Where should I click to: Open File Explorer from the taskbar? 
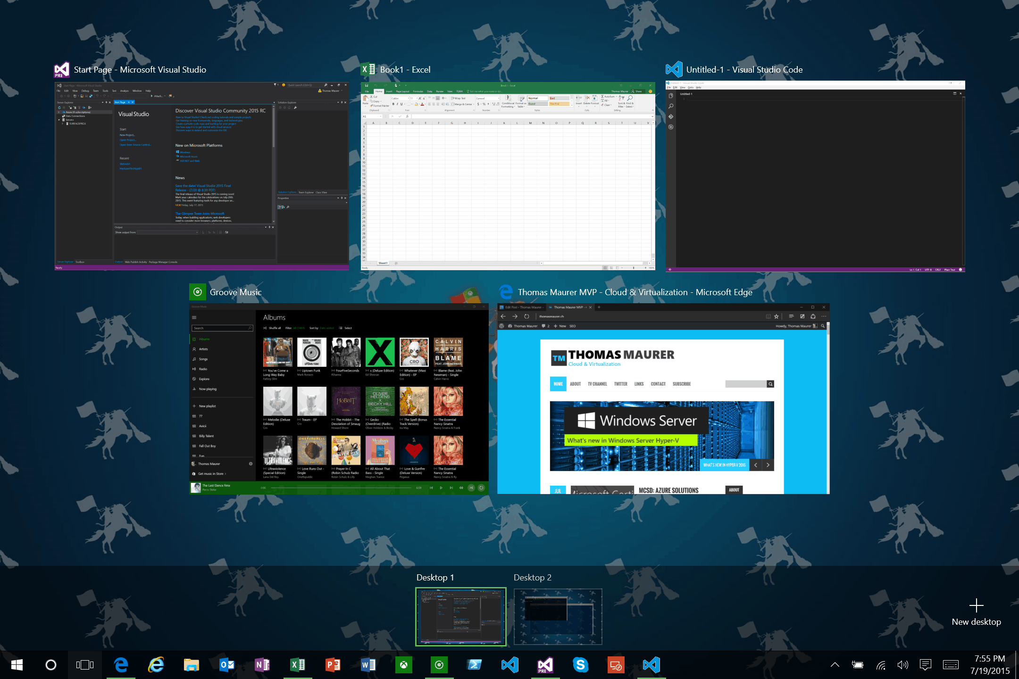[191, 665]
